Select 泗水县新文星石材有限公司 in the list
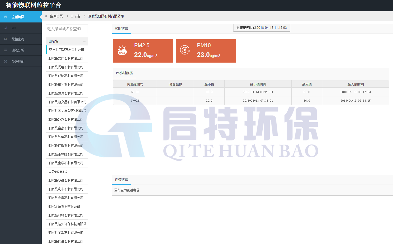 pyautogui.click(x=67, y=102)
